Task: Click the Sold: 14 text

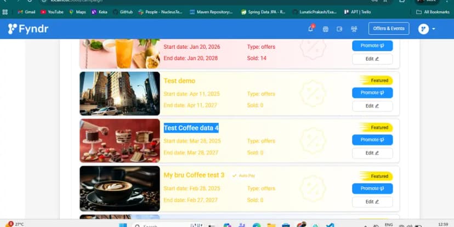Action: coord(257,58)
